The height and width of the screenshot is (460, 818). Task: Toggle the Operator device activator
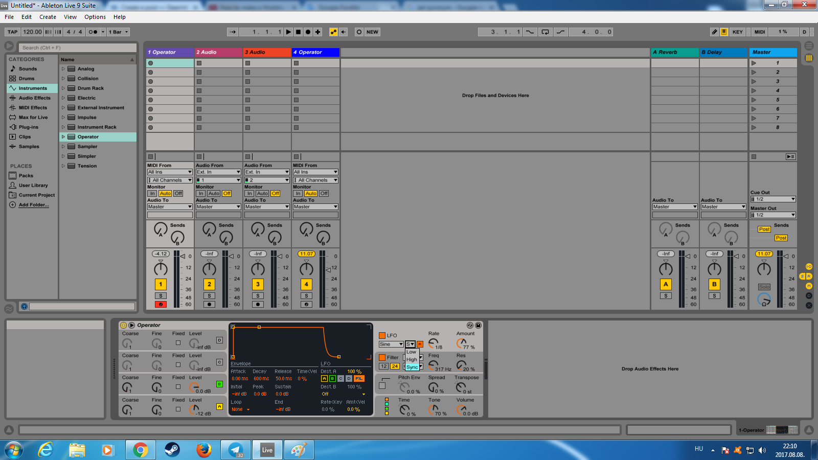coord(123,325)
